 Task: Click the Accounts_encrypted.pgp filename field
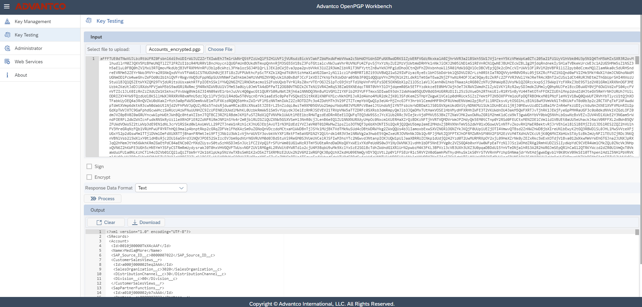tap(174, 49)
